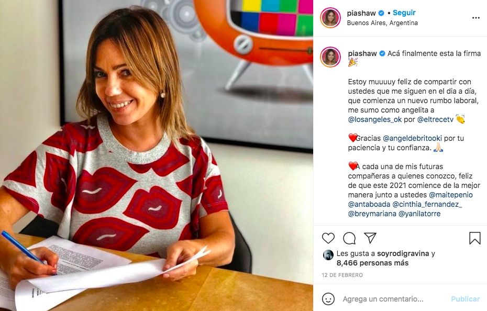The height and width of the screenshot is (311, 487).
Task: Open comments via the speech bubble icon
Action: [349, 238]
